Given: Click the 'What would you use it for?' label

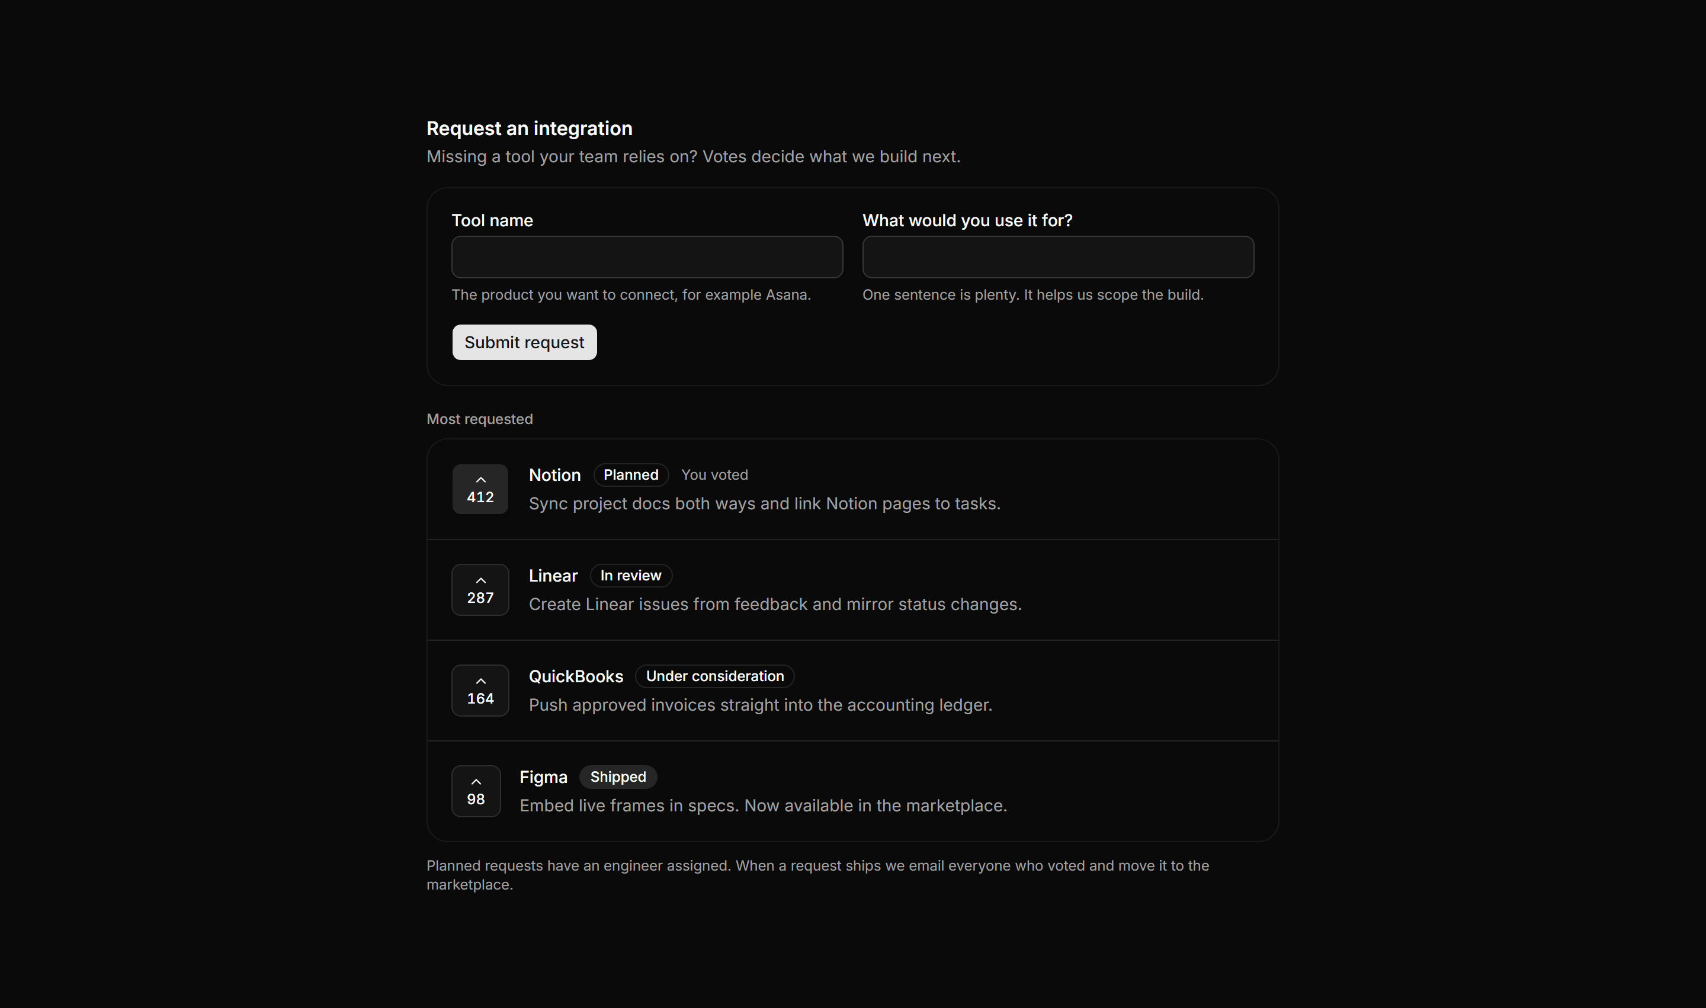Looking at the screenshot, I should point(967,220).
